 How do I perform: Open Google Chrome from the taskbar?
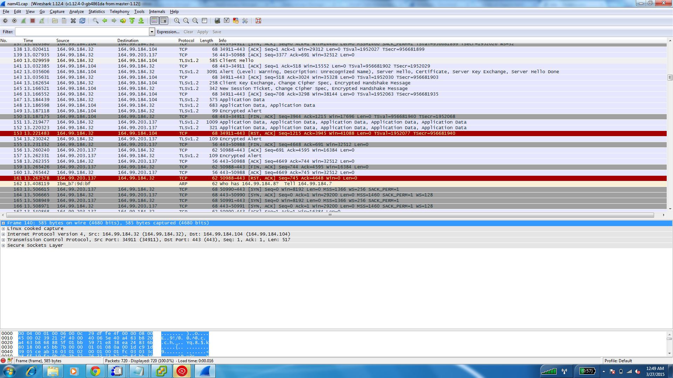[95, 371]
